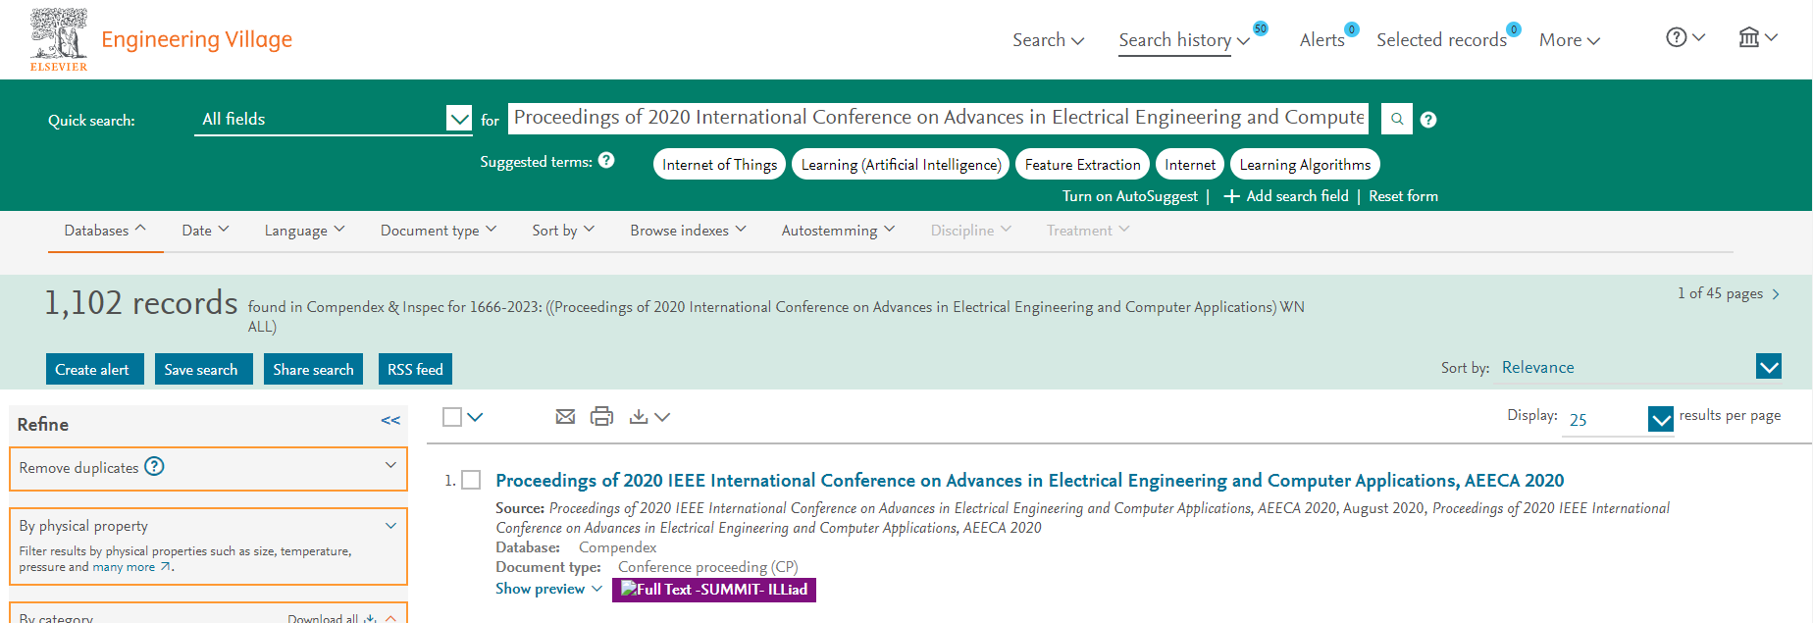Click the Create alert button
The image size is (1813, 623).
coord(95,369)
